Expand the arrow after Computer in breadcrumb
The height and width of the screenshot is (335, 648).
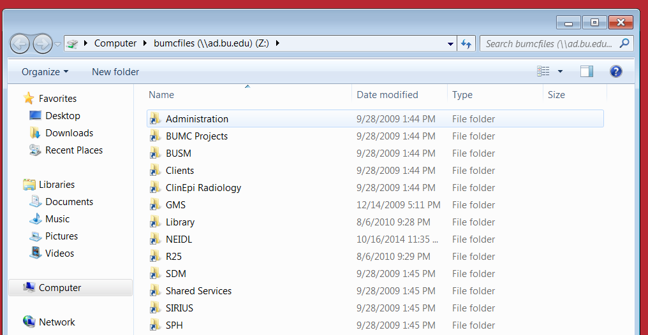click(145, 43)
